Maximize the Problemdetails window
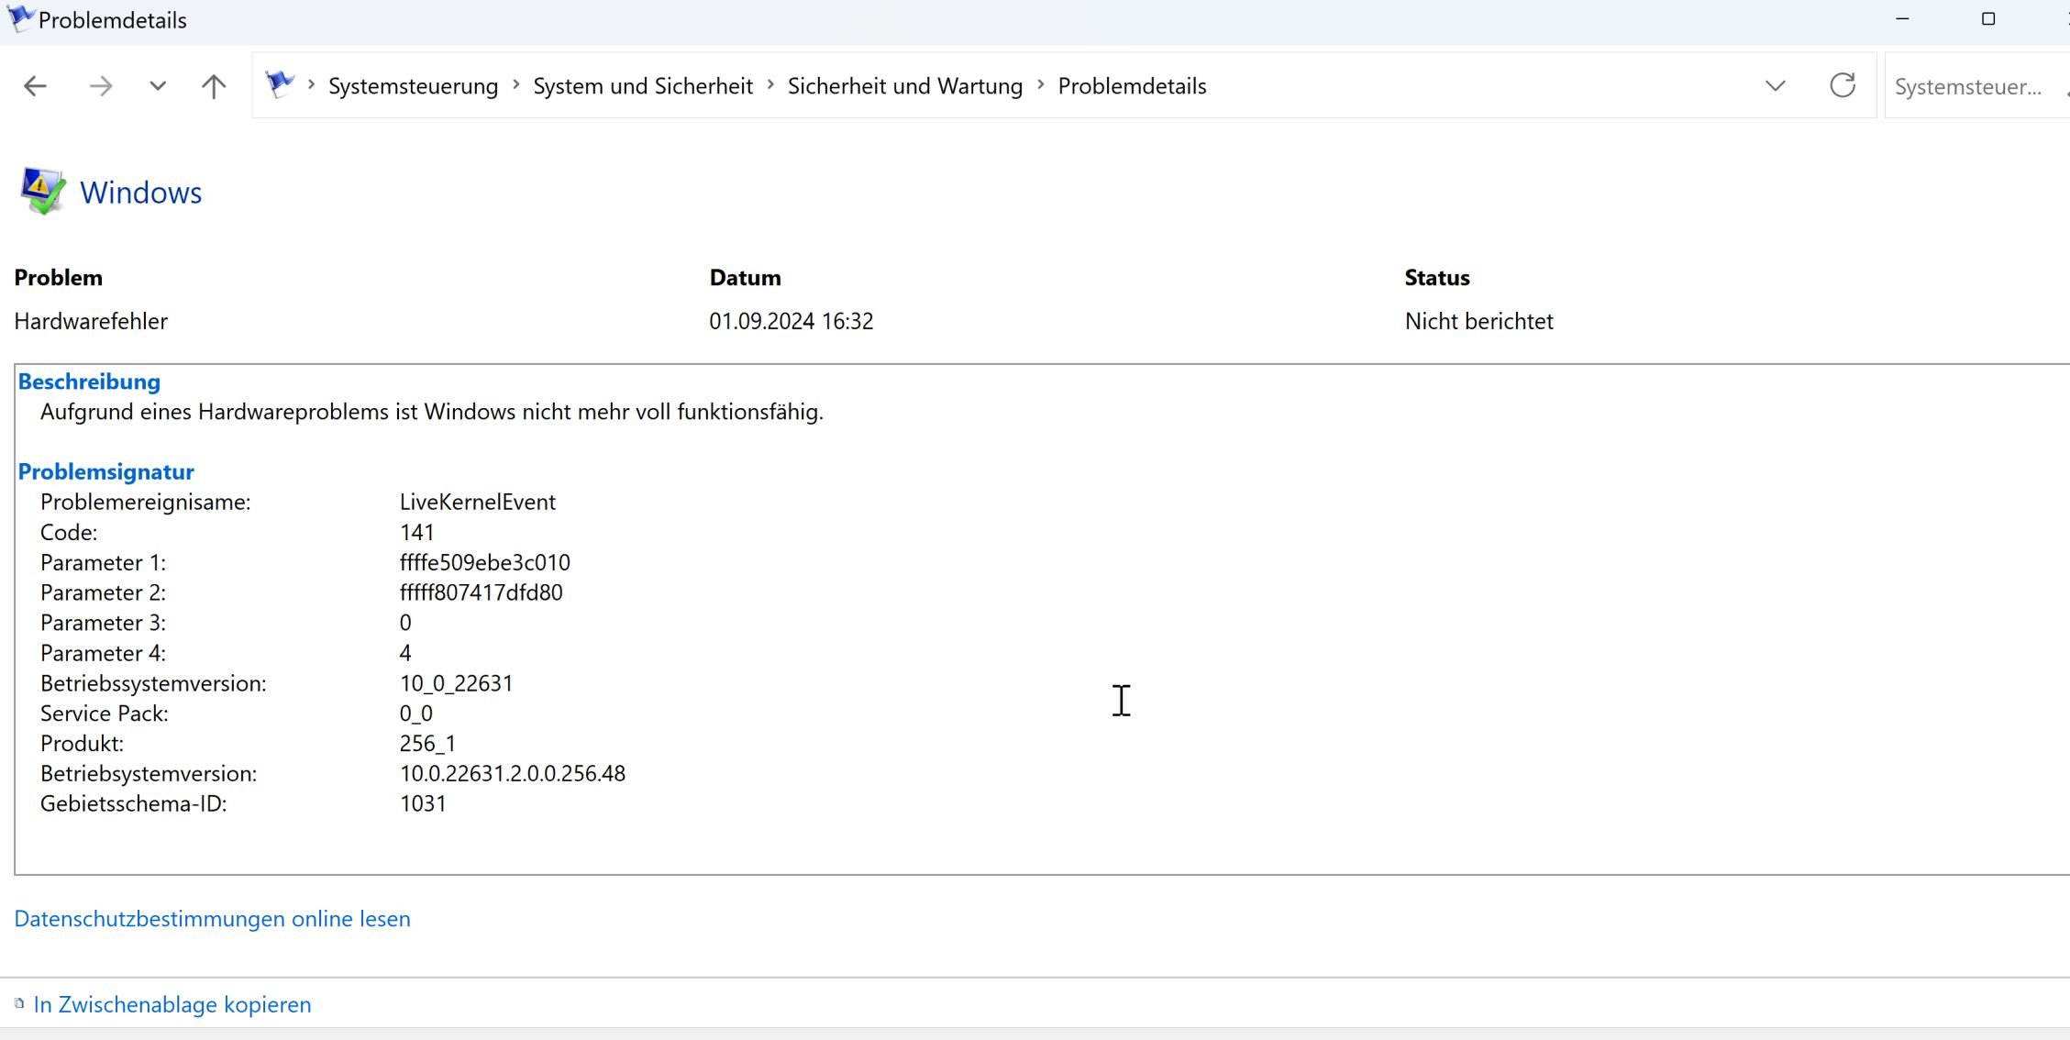 1987,19
